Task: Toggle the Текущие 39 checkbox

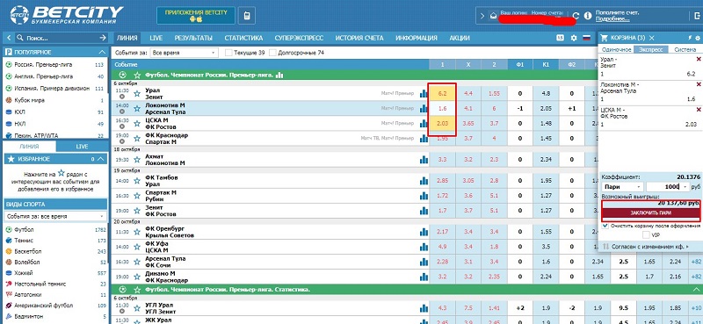Action: [228, 53]
